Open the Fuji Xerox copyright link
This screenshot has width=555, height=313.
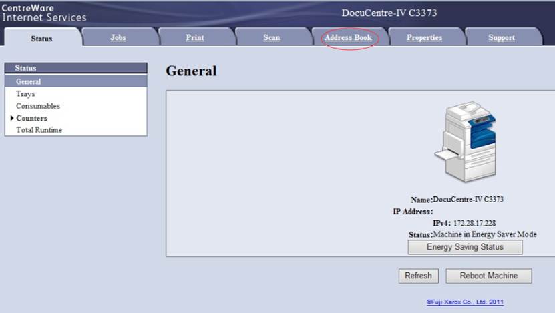click(x=465, y=302)
